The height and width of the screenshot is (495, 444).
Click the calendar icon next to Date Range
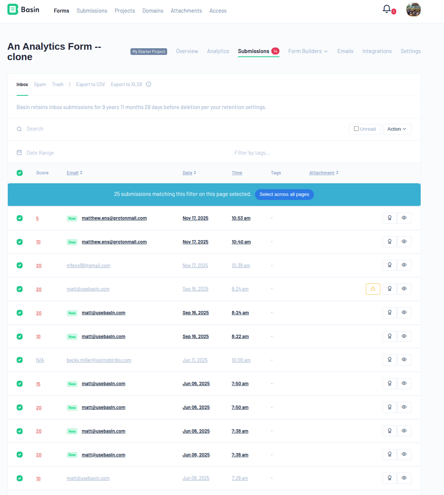point(19,153)
